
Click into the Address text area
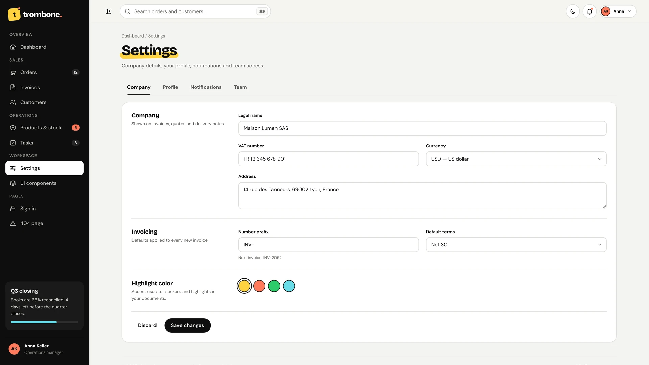422,196
